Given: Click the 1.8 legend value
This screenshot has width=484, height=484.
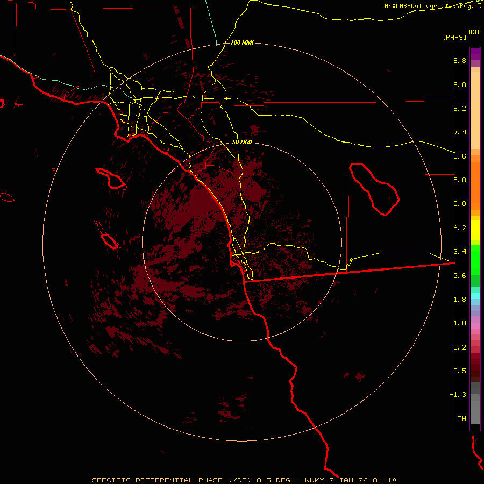Looking at the screenshot, I should (460, 300).
